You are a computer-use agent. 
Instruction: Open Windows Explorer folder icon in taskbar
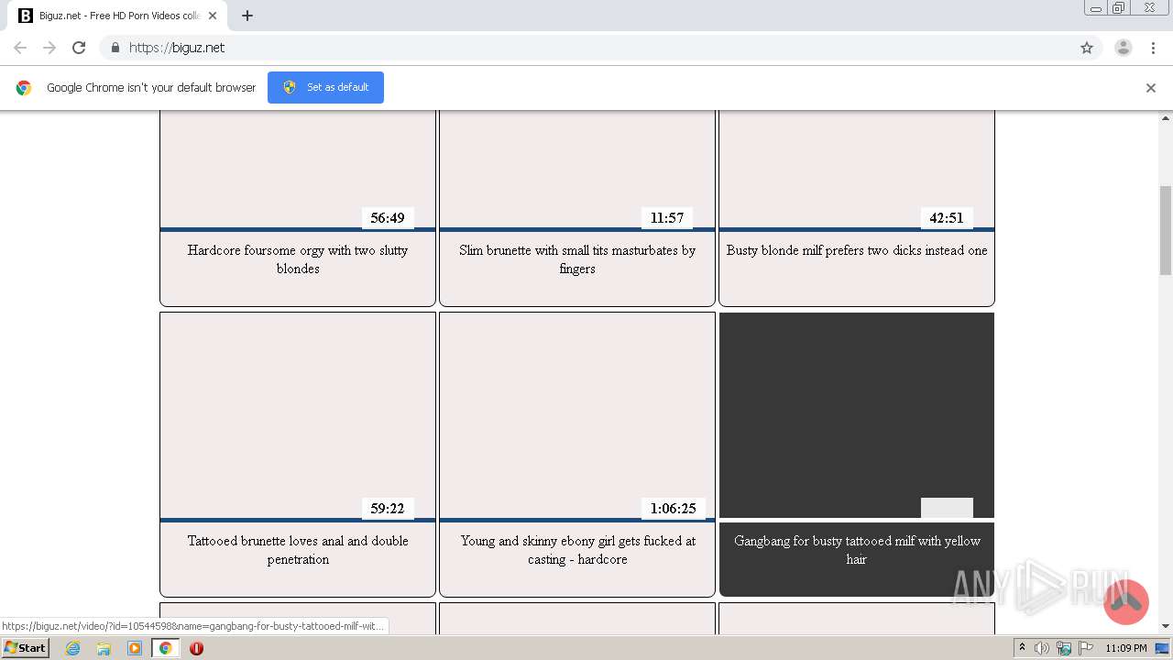104,648
